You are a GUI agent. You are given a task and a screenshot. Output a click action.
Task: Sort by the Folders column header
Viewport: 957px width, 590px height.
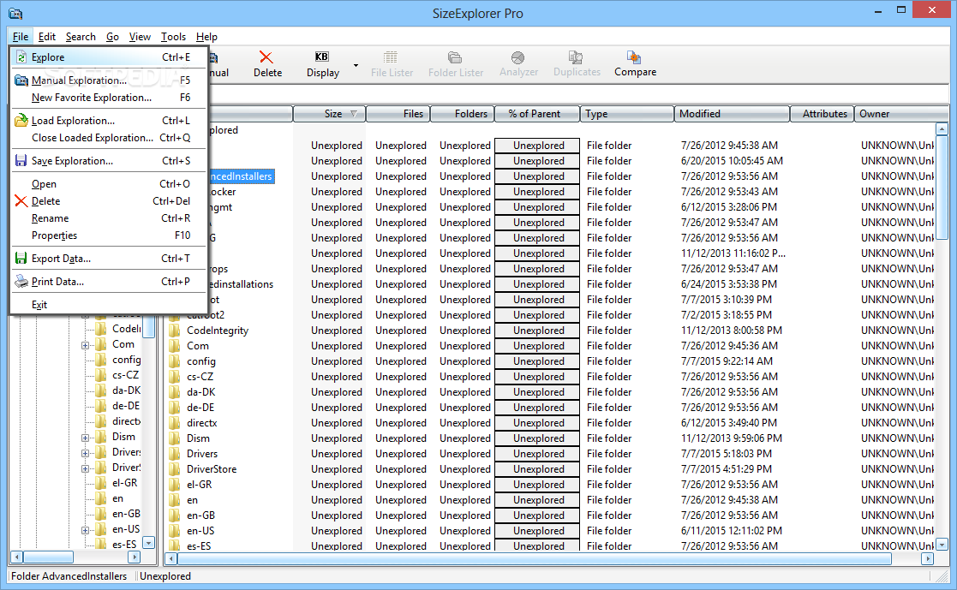point(462,114)
